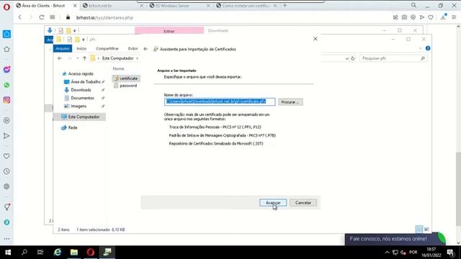The image size is (461, 259).
Task: Switch to Área do Cliente - Brhost tab
Action: pyautogui.click(x=43, y=6)
